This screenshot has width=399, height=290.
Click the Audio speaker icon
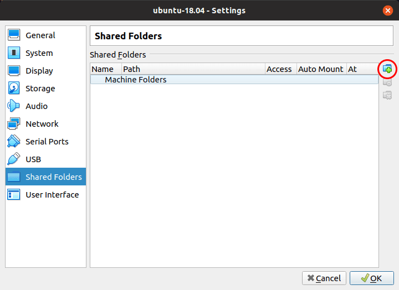pos(14,106)
